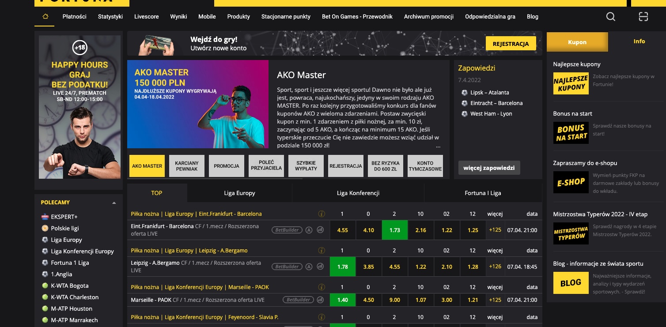Screen dimensions: 666x327
Task: Open M-ATP Marrakech in sidebar
Action: (75, 320)
